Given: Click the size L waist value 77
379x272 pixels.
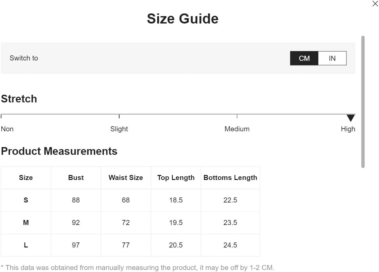Looking at the screenshot, I should coord(126,245).
